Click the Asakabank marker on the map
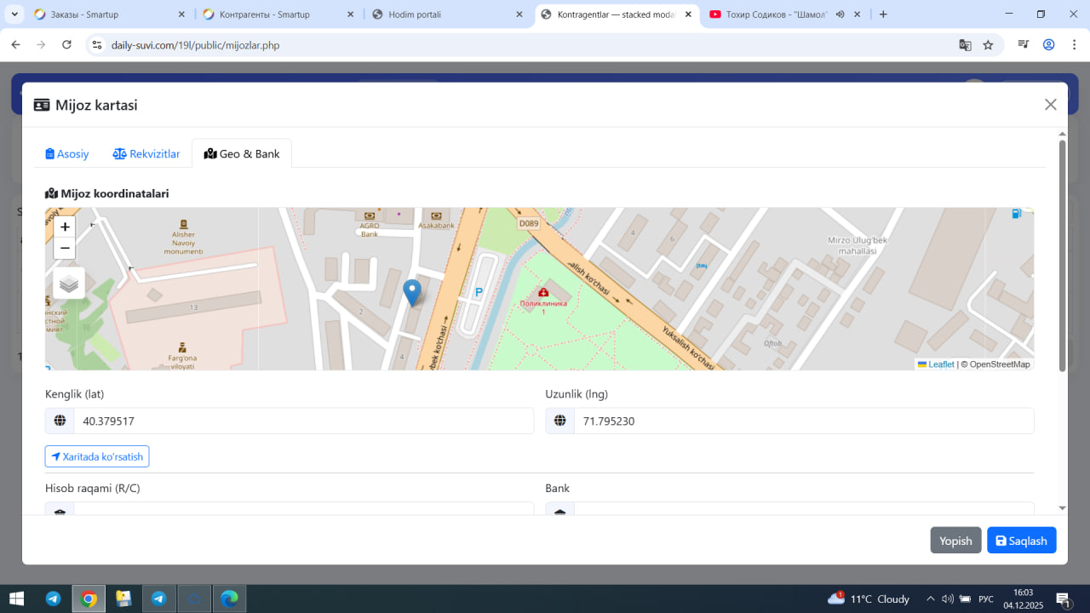This screenshot has height=613, width=1090. pyautogui.click(x=436, y=215)
